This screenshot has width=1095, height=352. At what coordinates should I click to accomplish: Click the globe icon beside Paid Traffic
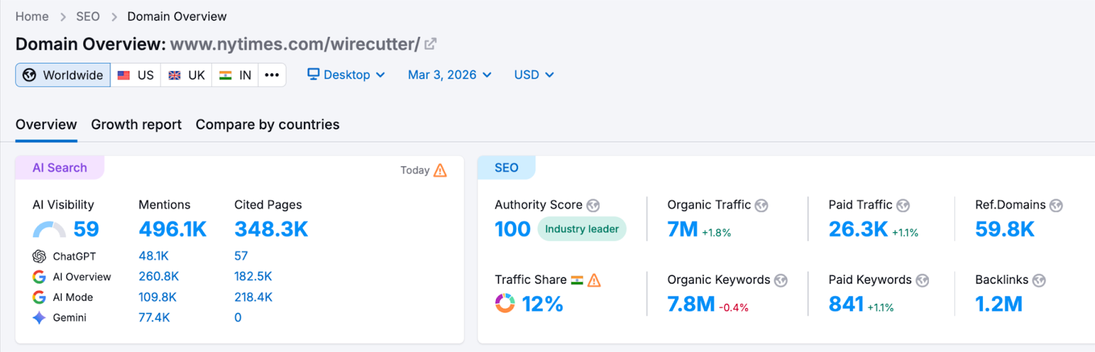(x=903, y=205)
